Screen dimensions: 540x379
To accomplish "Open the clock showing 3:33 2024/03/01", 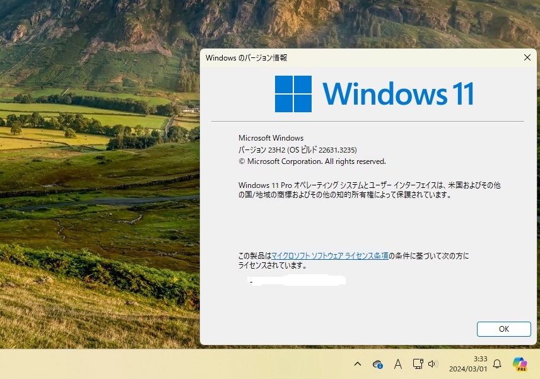I will 468,364.
